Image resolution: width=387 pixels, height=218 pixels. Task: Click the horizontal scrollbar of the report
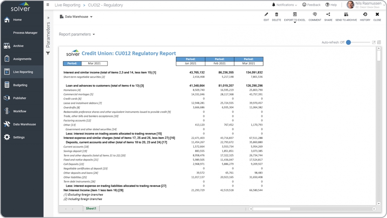point(271,209)
